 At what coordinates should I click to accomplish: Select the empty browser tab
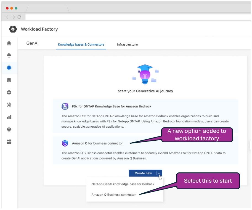[x=47, y=9]
